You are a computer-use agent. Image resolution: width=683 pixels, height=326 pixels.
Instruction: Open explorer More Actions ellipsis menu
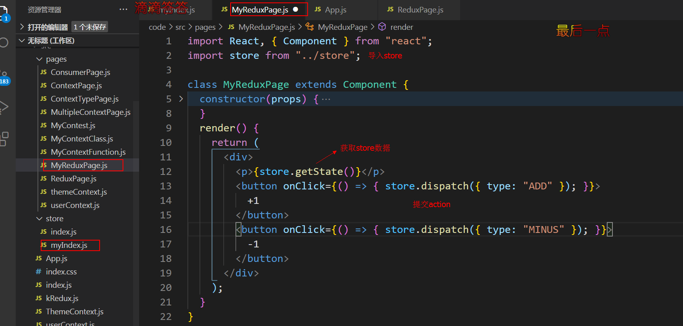tap(123, 9)
